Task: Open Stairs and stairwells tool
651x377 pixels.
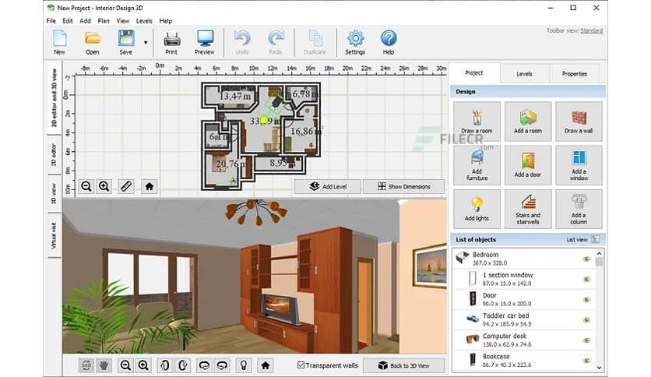Action: (528, 210)
